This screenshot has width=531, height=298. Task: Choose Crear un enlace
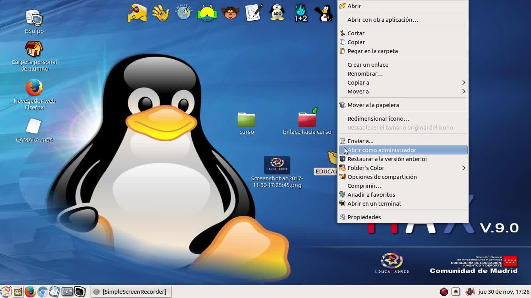[403, 65]
